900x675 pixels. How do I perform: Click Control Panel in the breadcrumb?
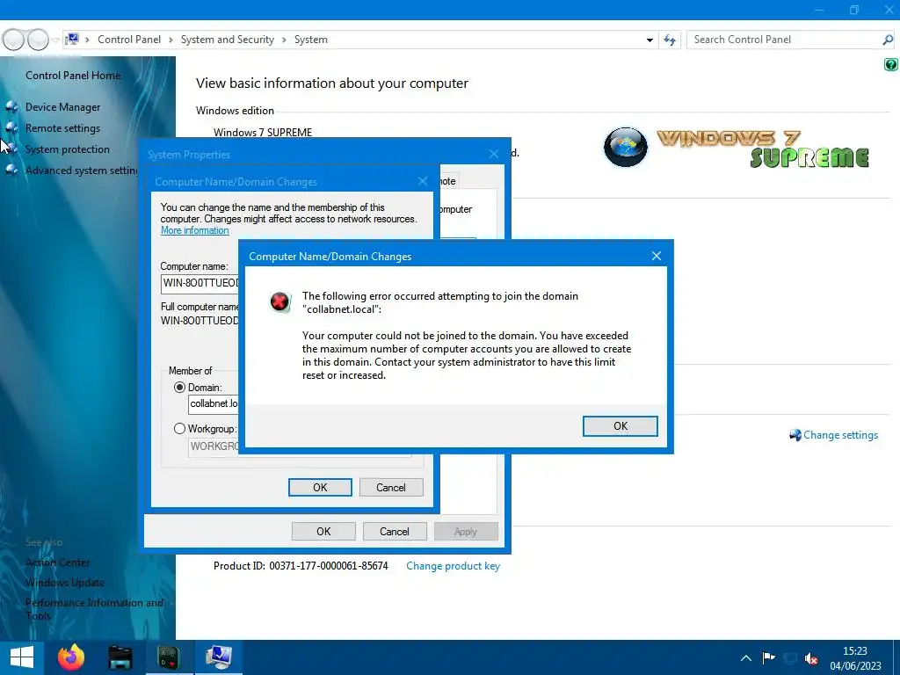tap(129, 40)
